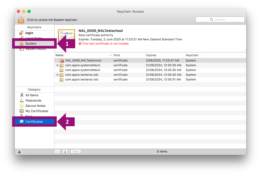Screen dimensions: 261x176
Task: Expand the first com.apple.kerberos.kdc certificate
Action: [58, 75]
